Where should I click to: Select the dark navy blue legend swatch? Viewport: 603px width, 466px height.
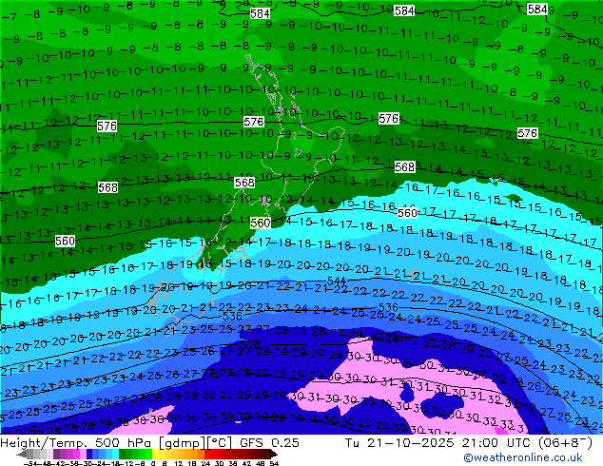click(x=89, y=455)
